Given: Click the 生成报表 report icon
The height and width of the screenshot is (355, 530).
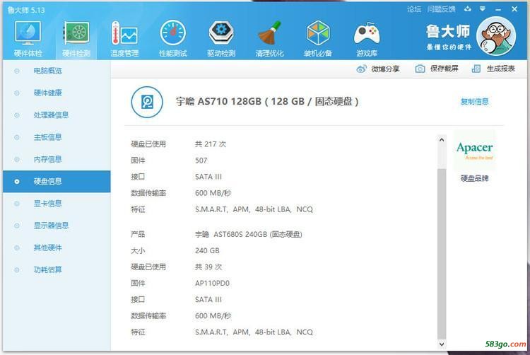Looking at the screenshot, I should (x=476, y=69).
